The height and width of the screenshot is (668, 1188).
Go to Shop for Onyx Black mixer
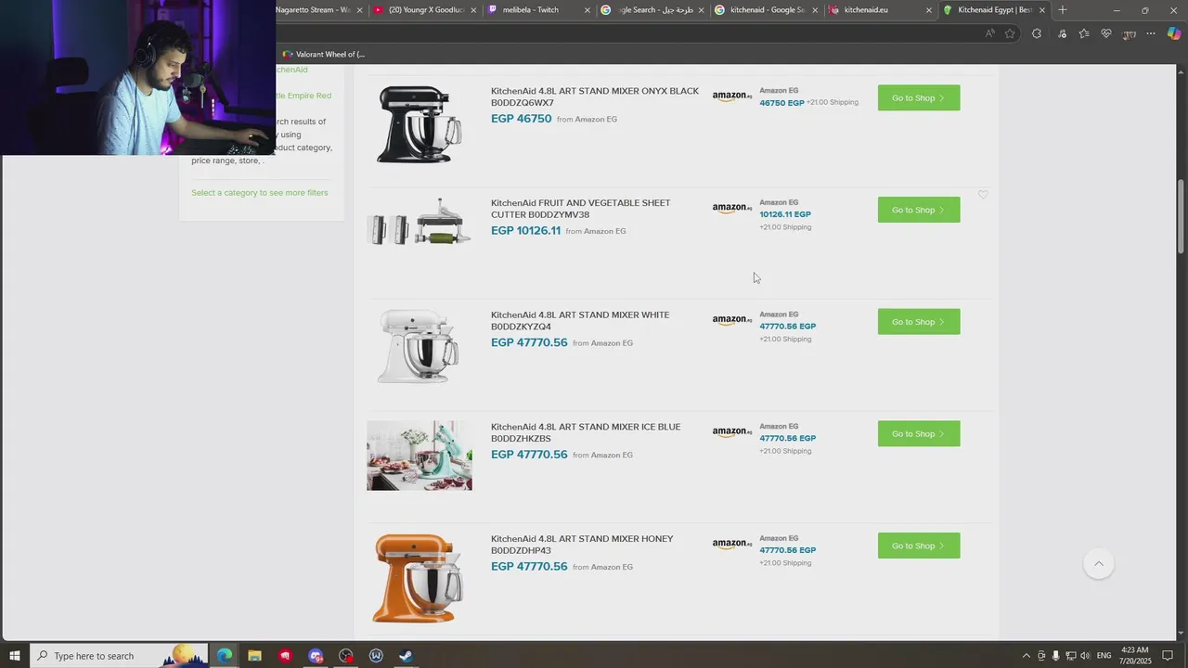[919, 97]
